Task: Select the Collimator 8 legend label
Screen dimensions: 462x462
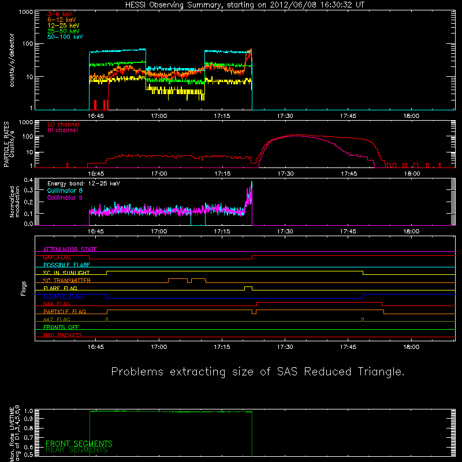Action: 65,191
